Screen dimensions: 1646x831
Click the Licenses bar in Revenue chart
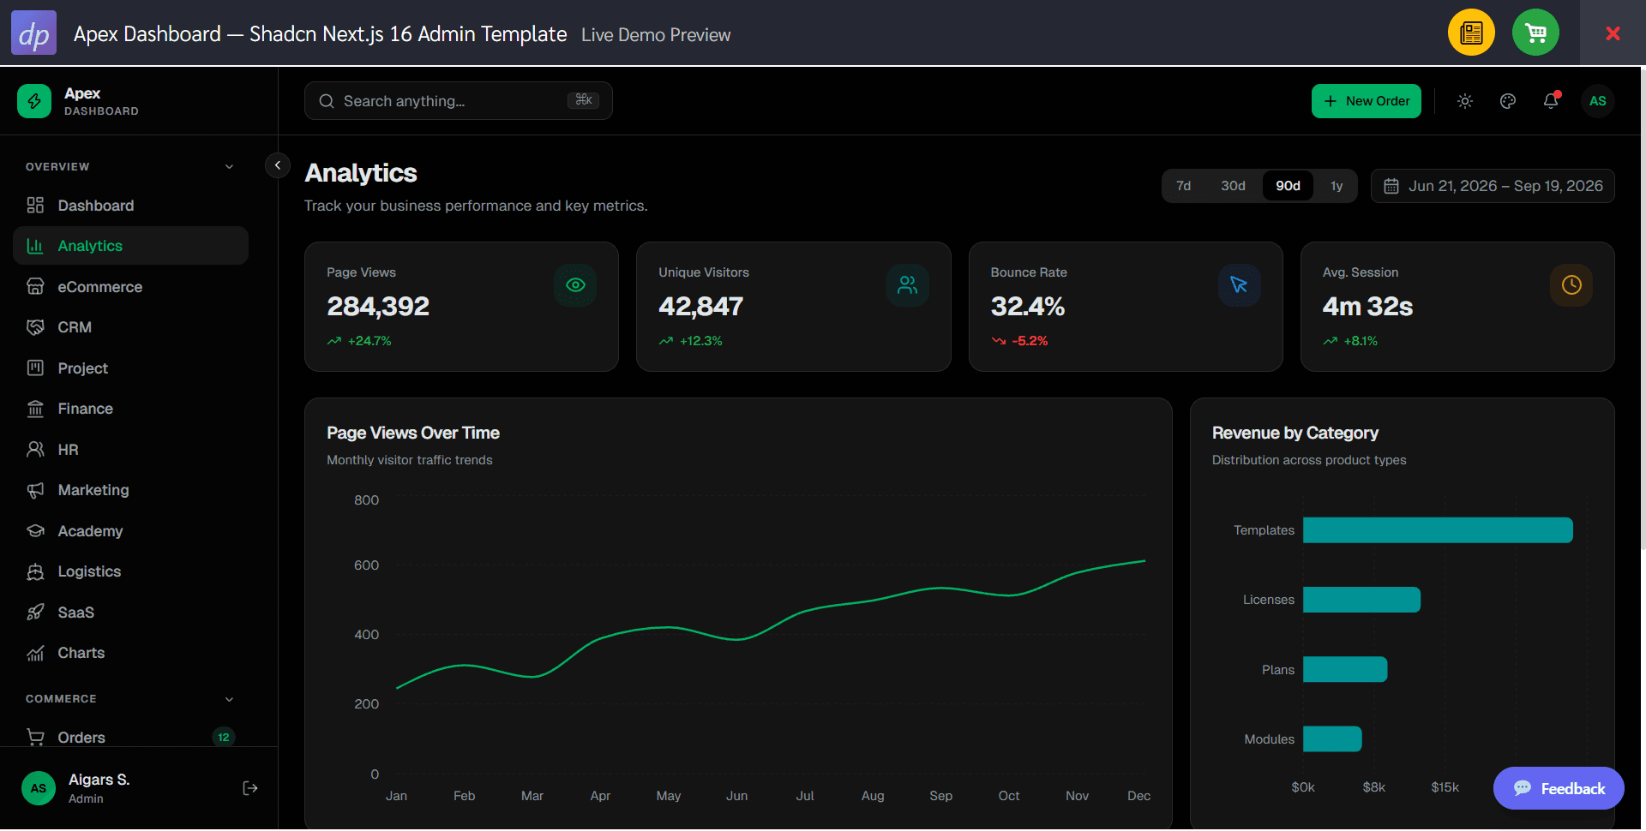click(1361, 600)
